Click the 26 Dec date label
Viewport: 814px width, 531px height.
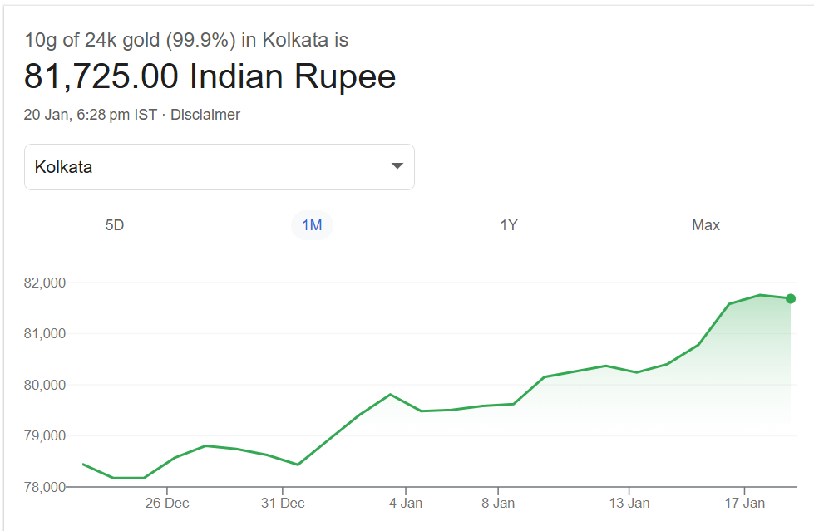[166, 503]
